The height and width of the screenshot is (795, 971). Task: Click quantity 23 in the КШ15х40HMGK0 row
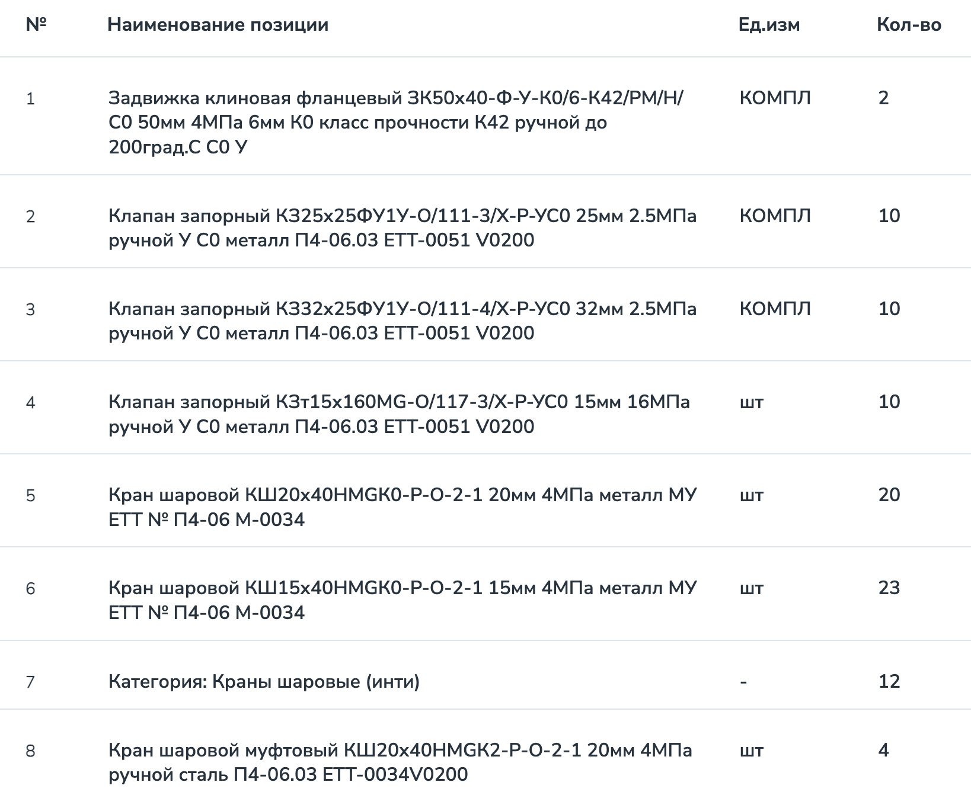coord(889,588)
